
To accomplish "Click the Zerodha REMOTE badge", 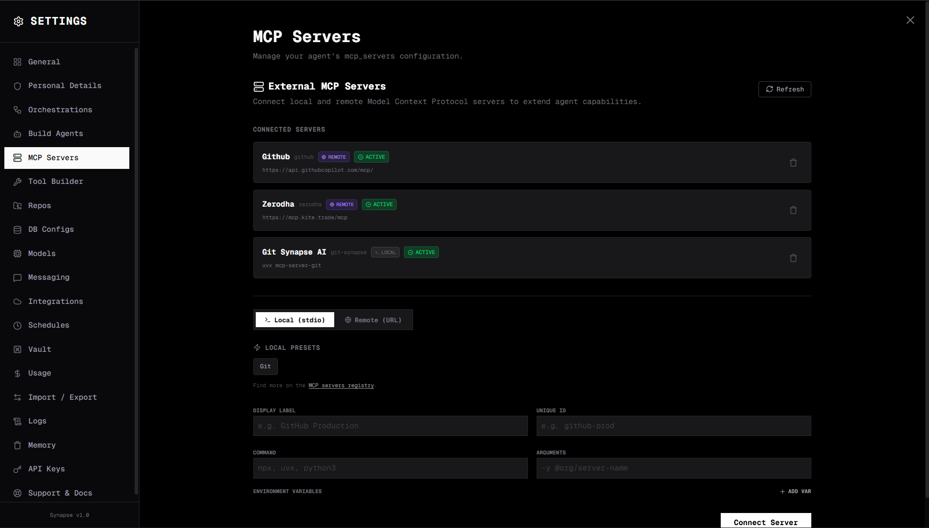I will click(x=341, y=204).
